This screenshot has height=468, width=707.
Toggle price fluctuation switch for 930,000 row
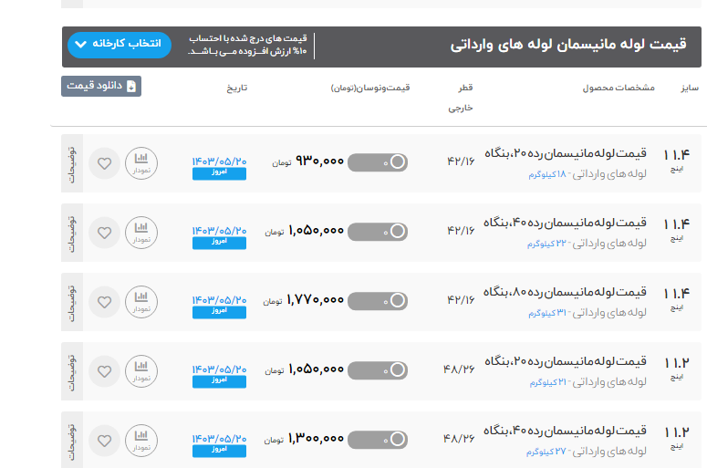[378, 162]
